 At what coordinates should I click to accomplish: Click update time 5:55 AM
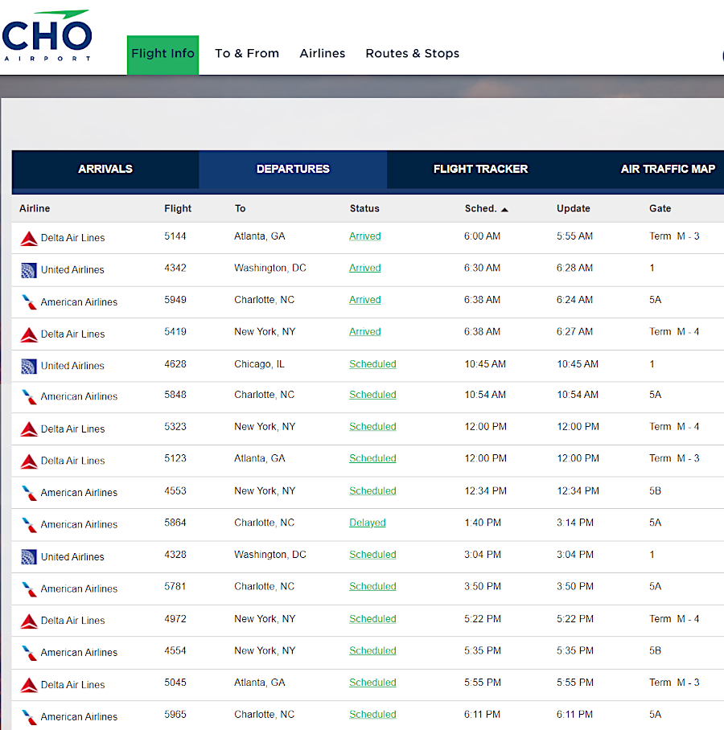pyautogui.click(x=574, y=236)
